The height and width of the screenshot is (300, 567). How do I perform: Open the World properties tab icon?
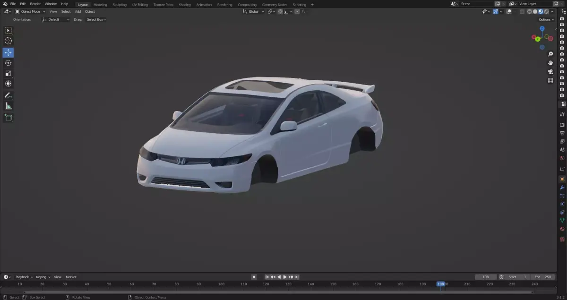(562, 158)
